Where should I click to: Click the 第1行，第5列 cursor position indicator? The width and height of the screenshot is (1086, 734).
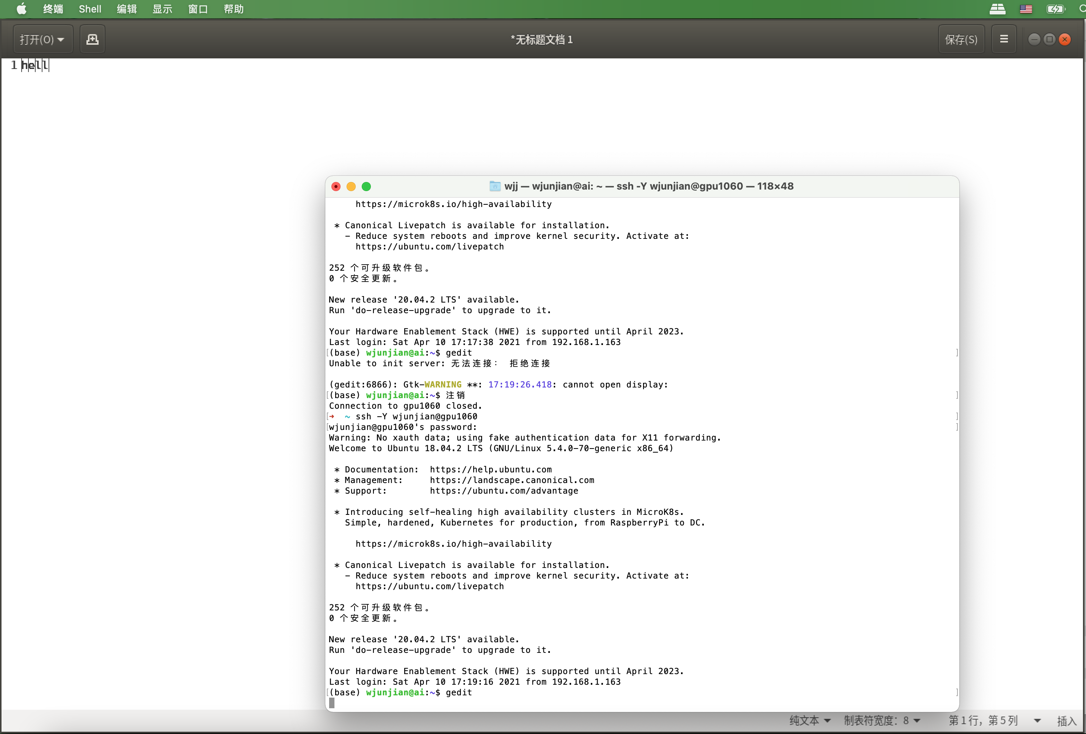(983, 720)
